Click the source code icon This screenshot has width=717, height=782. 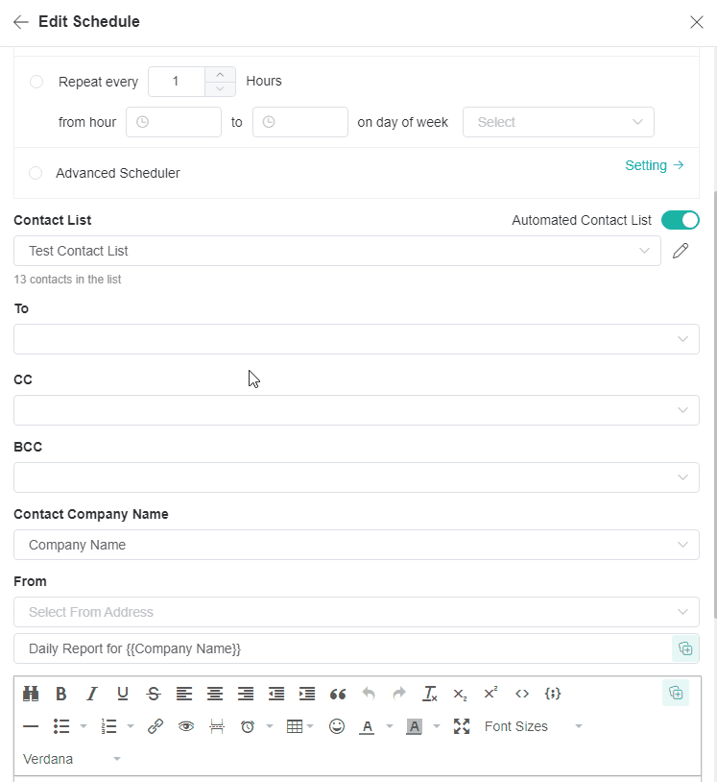pyautogui.click(x=522, y=694)
